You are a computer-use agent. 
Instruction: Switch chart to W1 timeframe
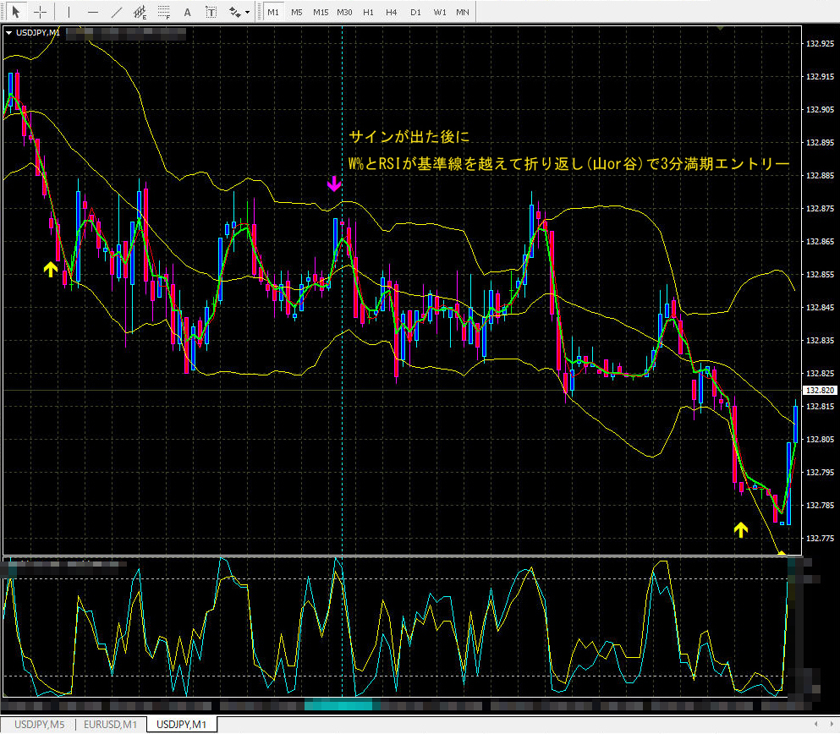[x=440, y=12]
